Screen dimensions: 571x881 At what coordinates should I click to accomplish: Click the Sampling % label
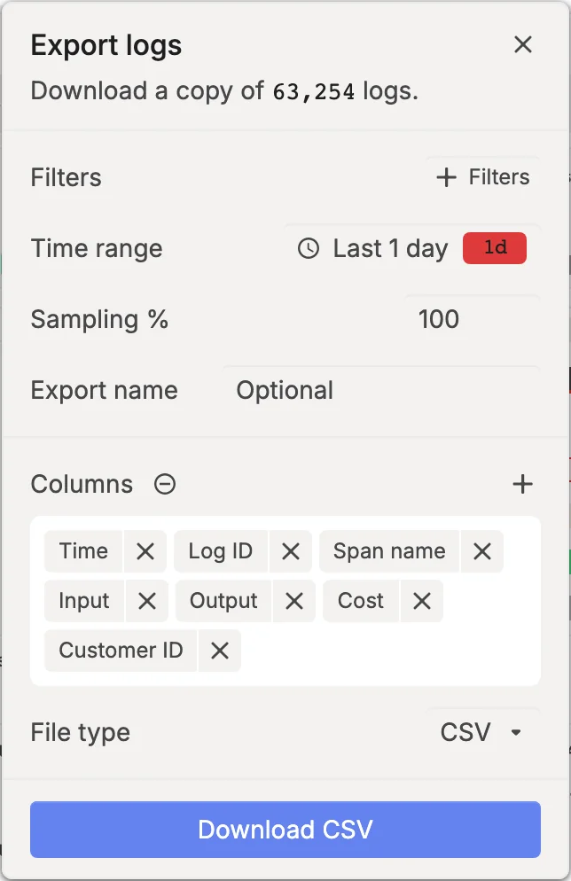pyautogui.click(x=99, y=319)
